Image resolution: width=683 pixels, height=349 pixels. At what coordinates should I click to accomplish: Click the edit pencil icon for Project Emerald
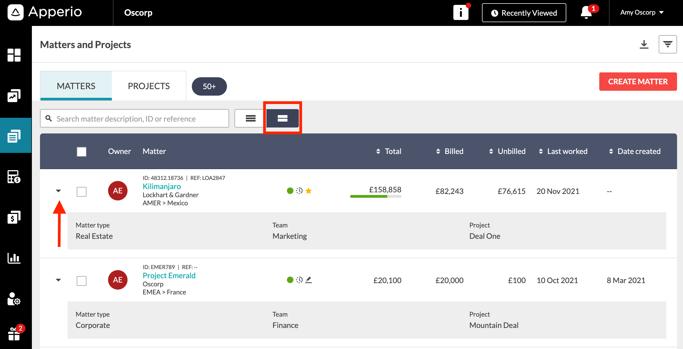[x=309, y=280]
